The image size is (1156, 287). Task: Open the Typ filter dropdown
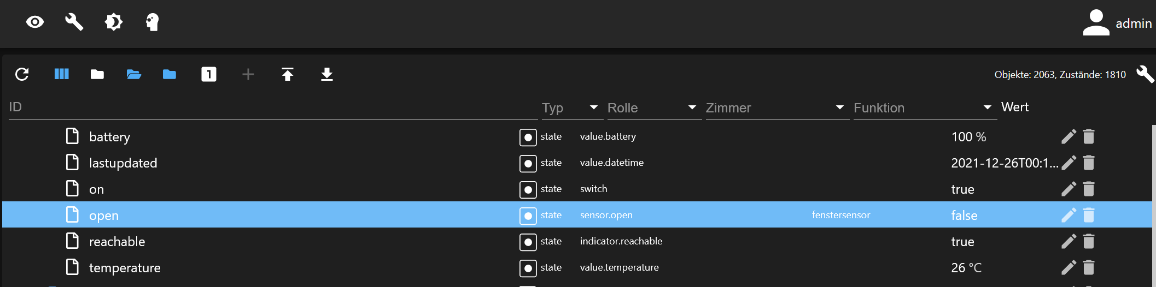pyautogui.click(x=593, y=107)
